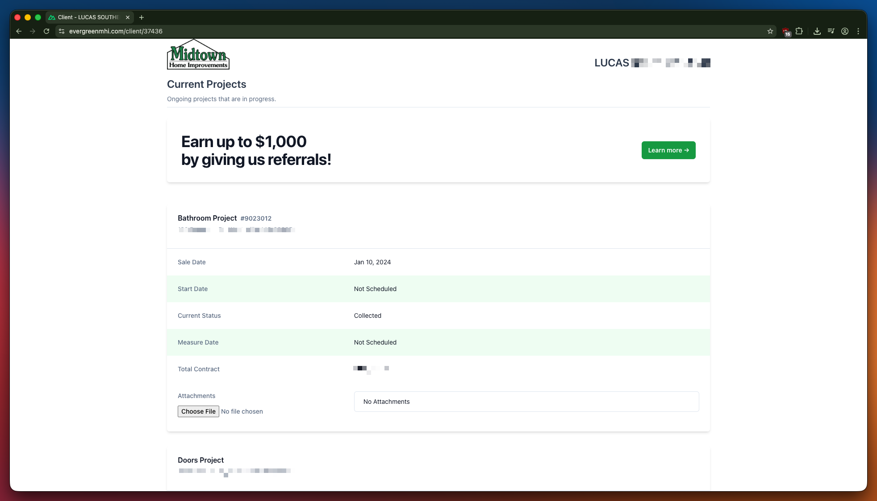Switch to the Client - LUCAS tab

[85, 17]
